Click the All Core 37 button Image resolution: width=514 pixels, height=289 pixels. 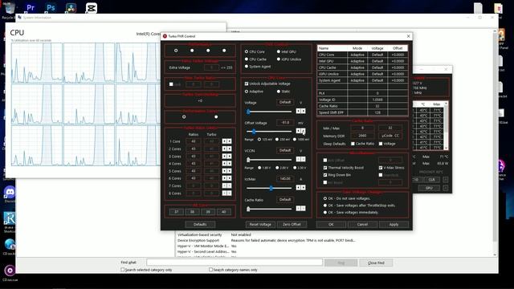pos(177,212)
